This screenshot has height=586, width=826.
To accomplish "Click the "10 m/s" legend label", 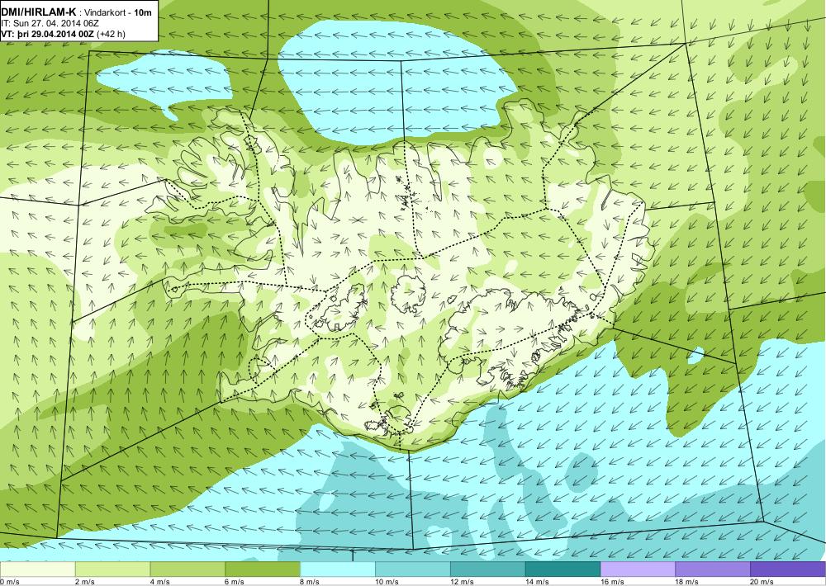I will pyautogui.click(x=387, y=582).
